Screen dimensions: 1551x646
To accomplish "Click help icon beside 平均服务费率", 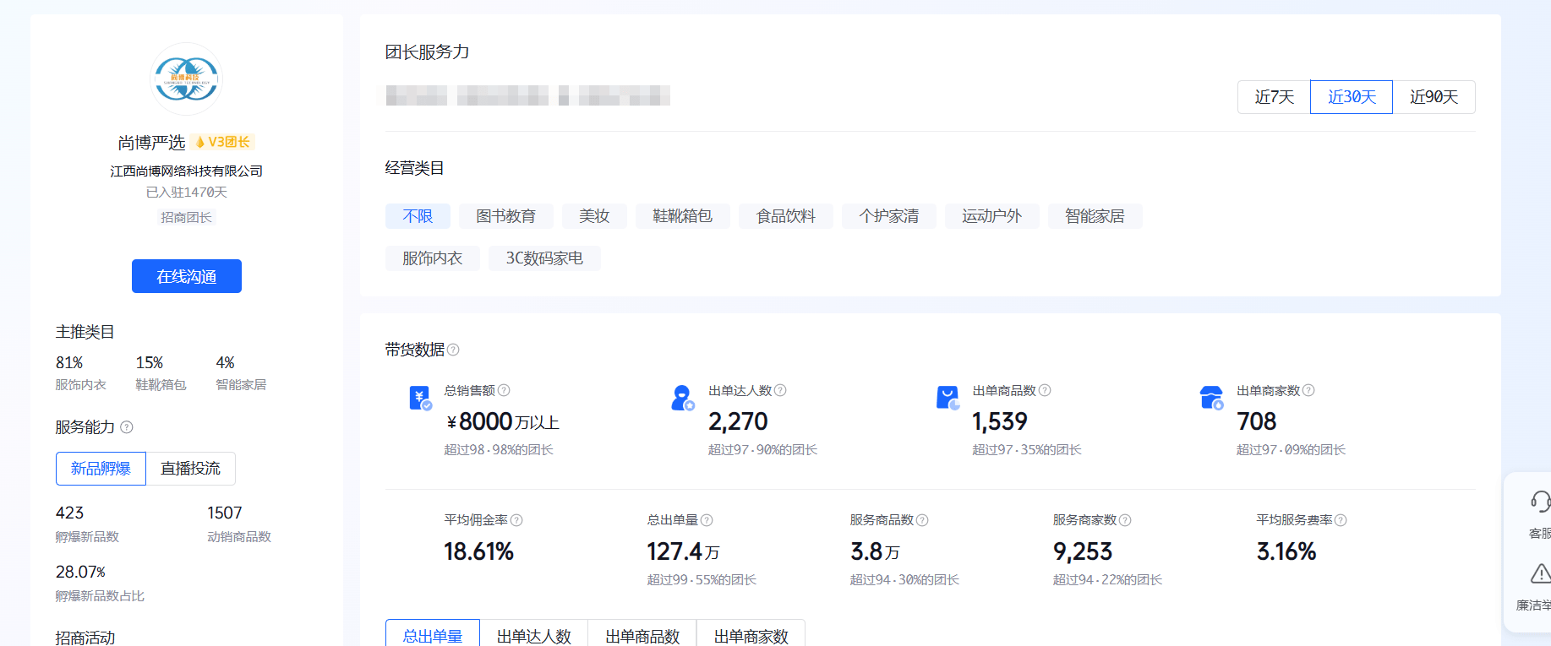I will coord(1341,520).
